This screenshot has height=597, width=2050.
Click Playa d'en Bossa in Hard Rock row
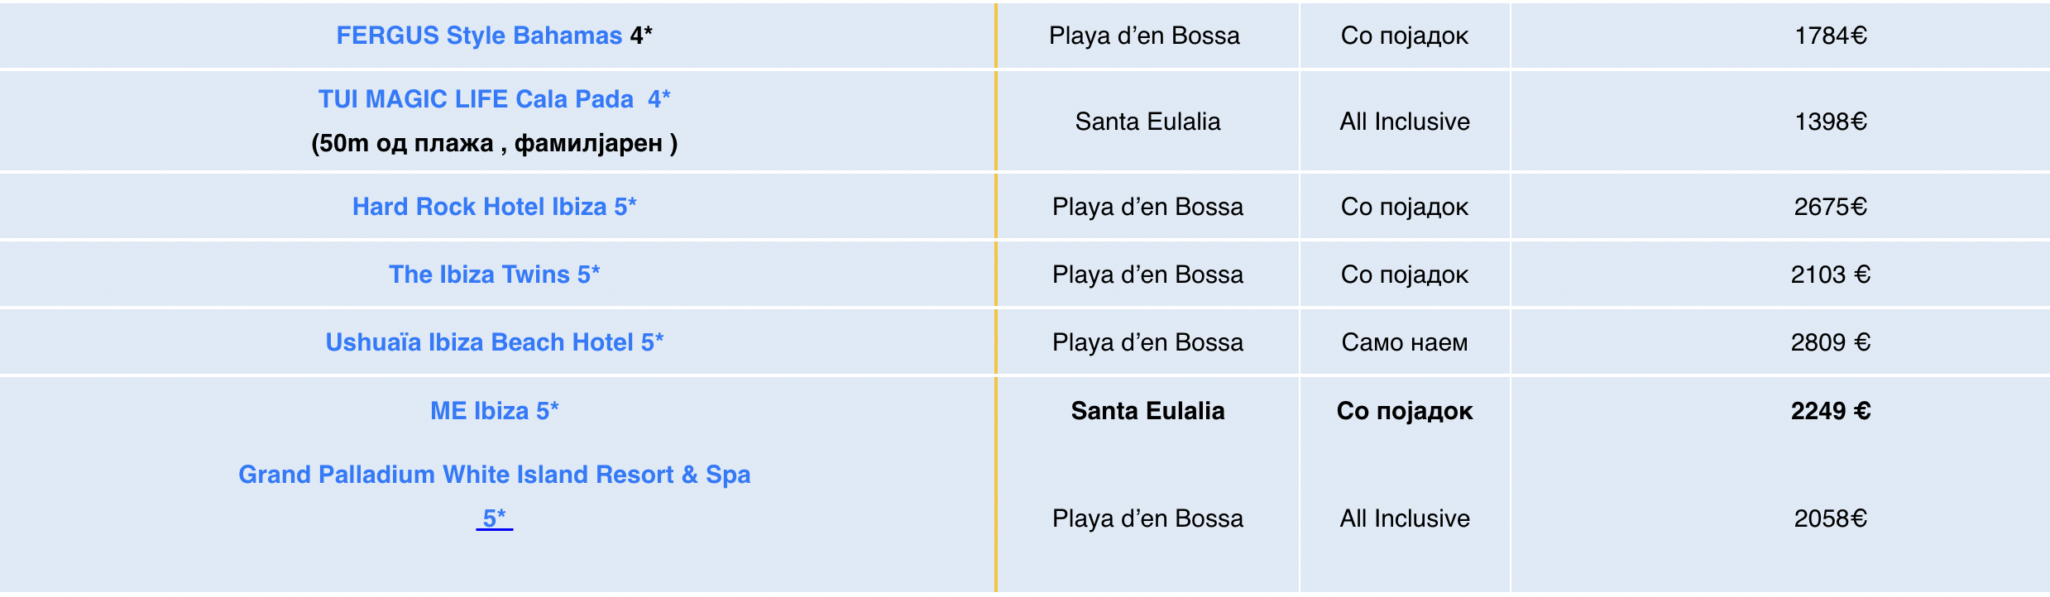click(x=1147, y=207)
